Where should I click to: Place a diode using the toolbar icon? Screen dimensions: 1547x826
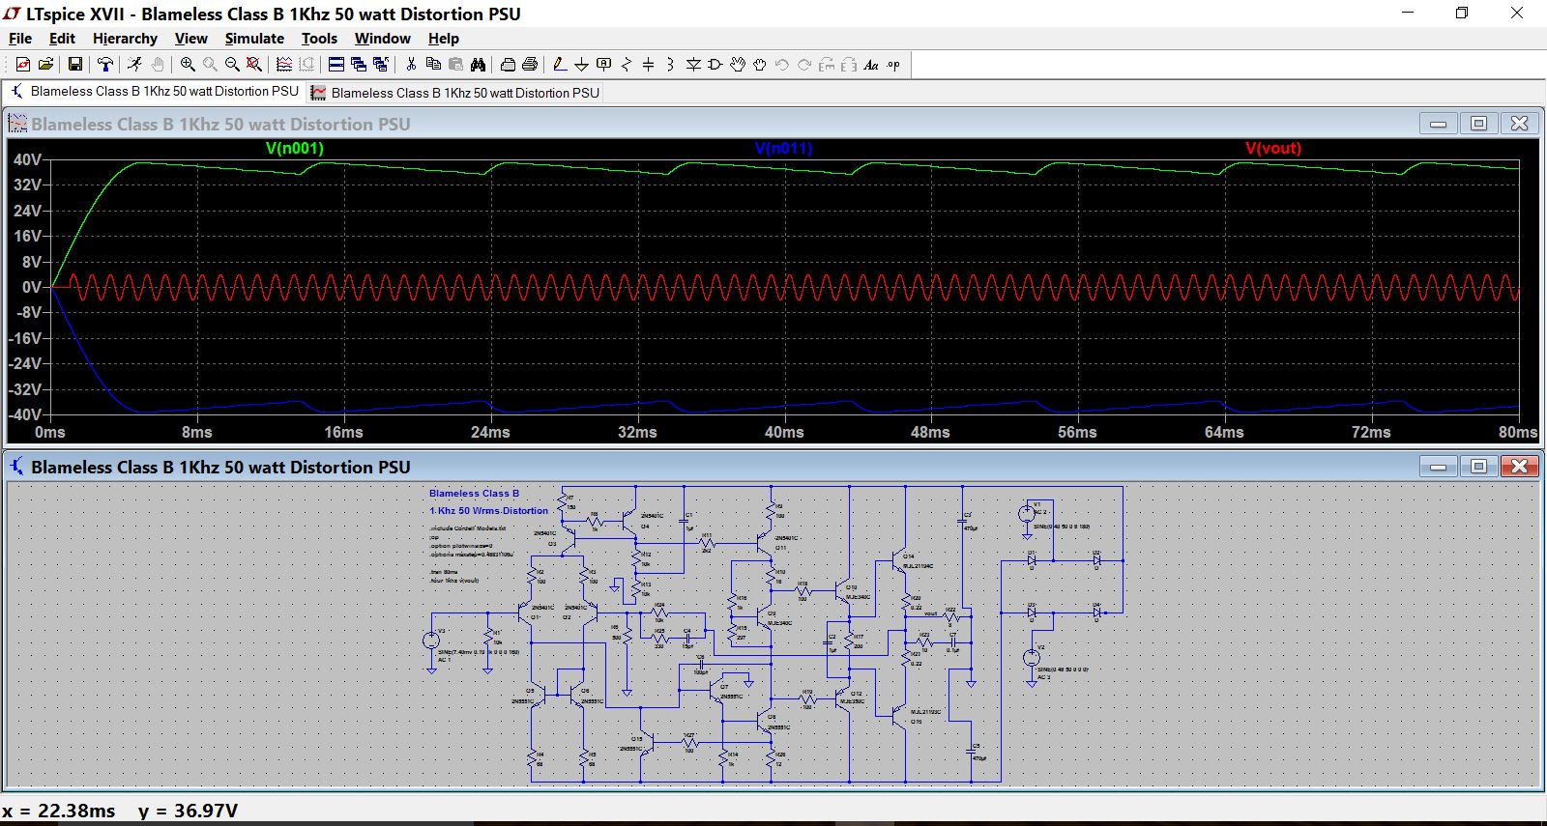pyautogui.click(x=693, y=65)
